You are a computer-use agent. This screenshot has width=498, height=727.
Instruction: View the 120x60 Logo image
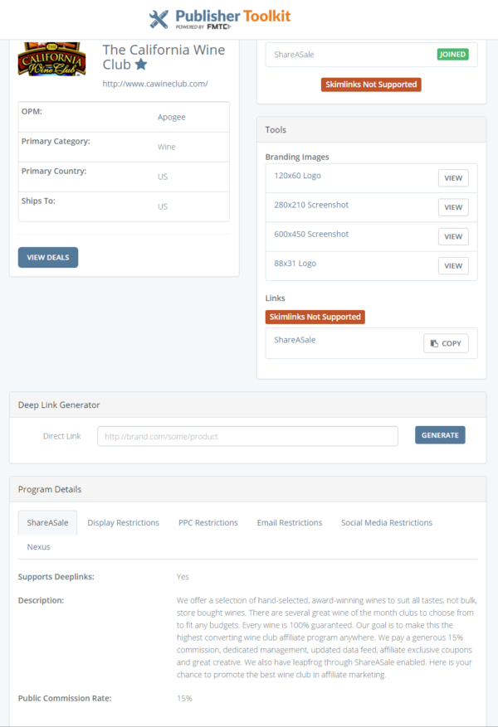tap(453, 178)
